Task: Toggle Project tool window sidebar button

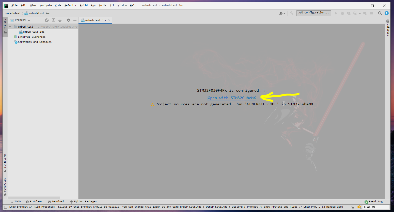Action: pyautogui.click(x=5, y=26)
